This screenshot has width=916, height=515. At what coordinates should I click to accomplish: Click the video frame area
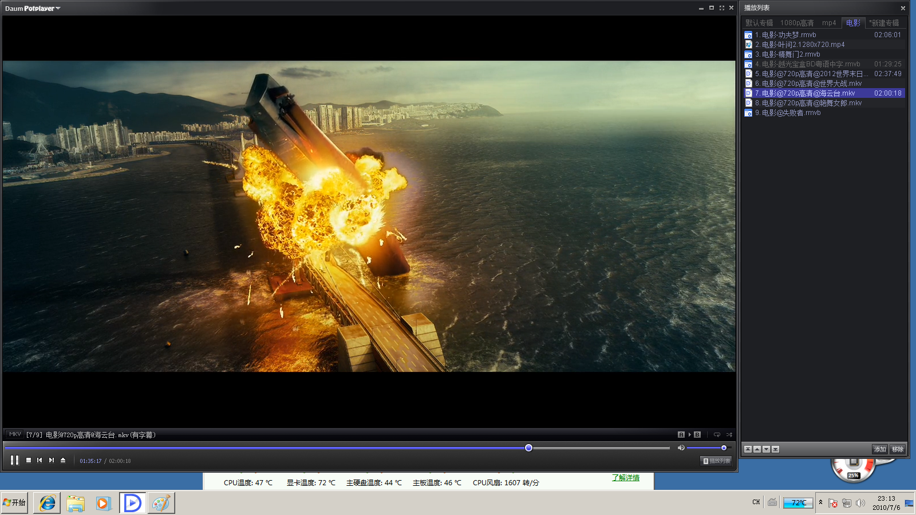click(369, 216)
